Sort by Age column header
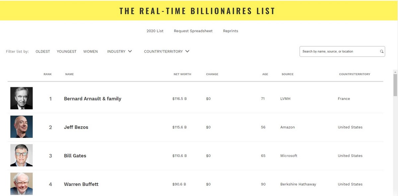The image size is (398, 196). pyautogui.click(x=265, y=74)
